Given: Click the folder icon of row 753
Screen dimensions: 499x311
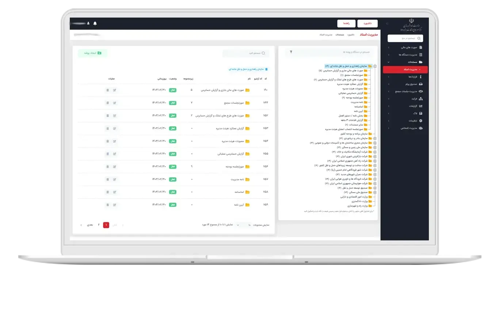Looking at the screenshot, I should click(247, 128).
